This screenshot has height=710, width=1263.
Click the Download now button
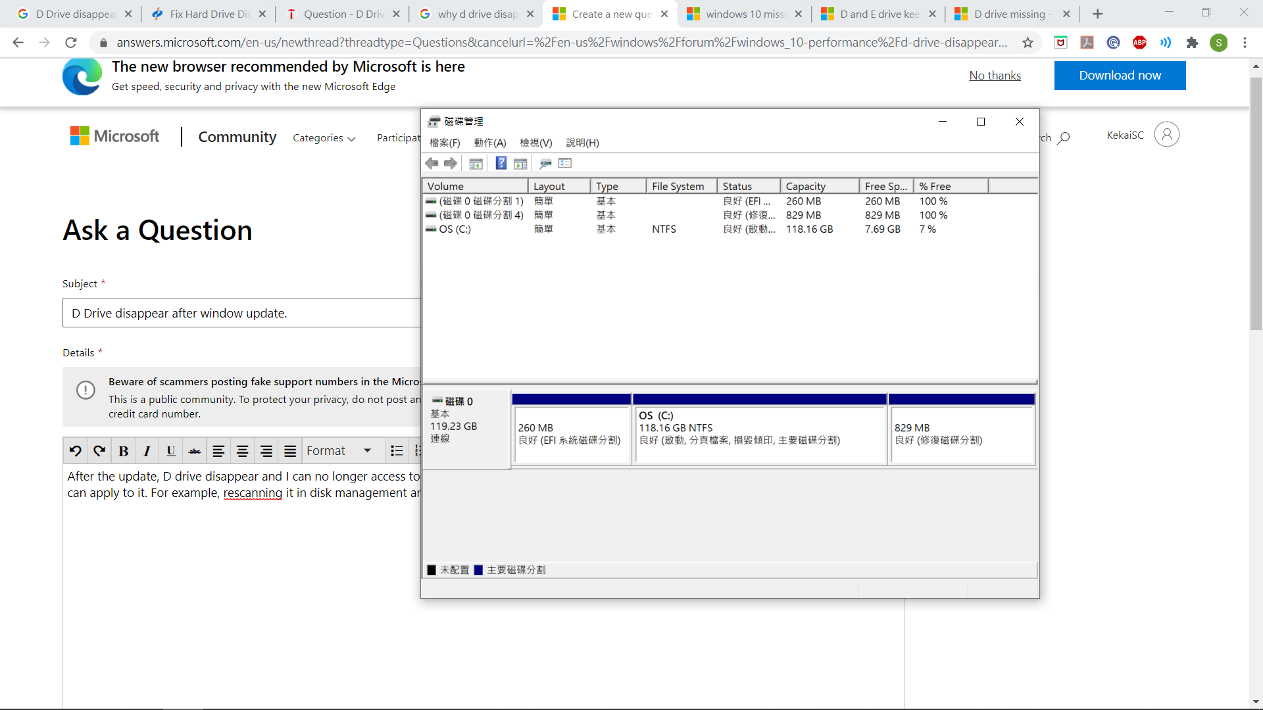click(x=1120, y=75)
